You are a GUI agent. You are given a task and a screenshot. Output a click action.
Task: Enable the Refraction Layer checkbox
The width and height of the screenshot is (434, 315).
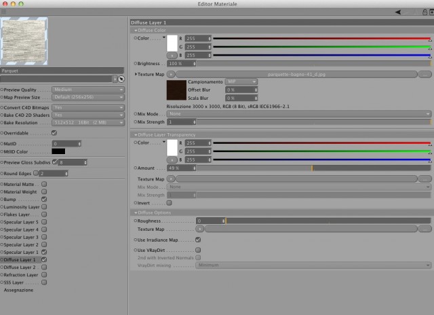click(44, 275)
